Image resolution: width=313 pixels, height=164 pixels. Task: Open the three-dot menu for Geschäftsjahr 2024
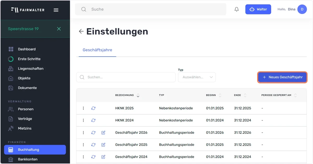tap(83, 157)
